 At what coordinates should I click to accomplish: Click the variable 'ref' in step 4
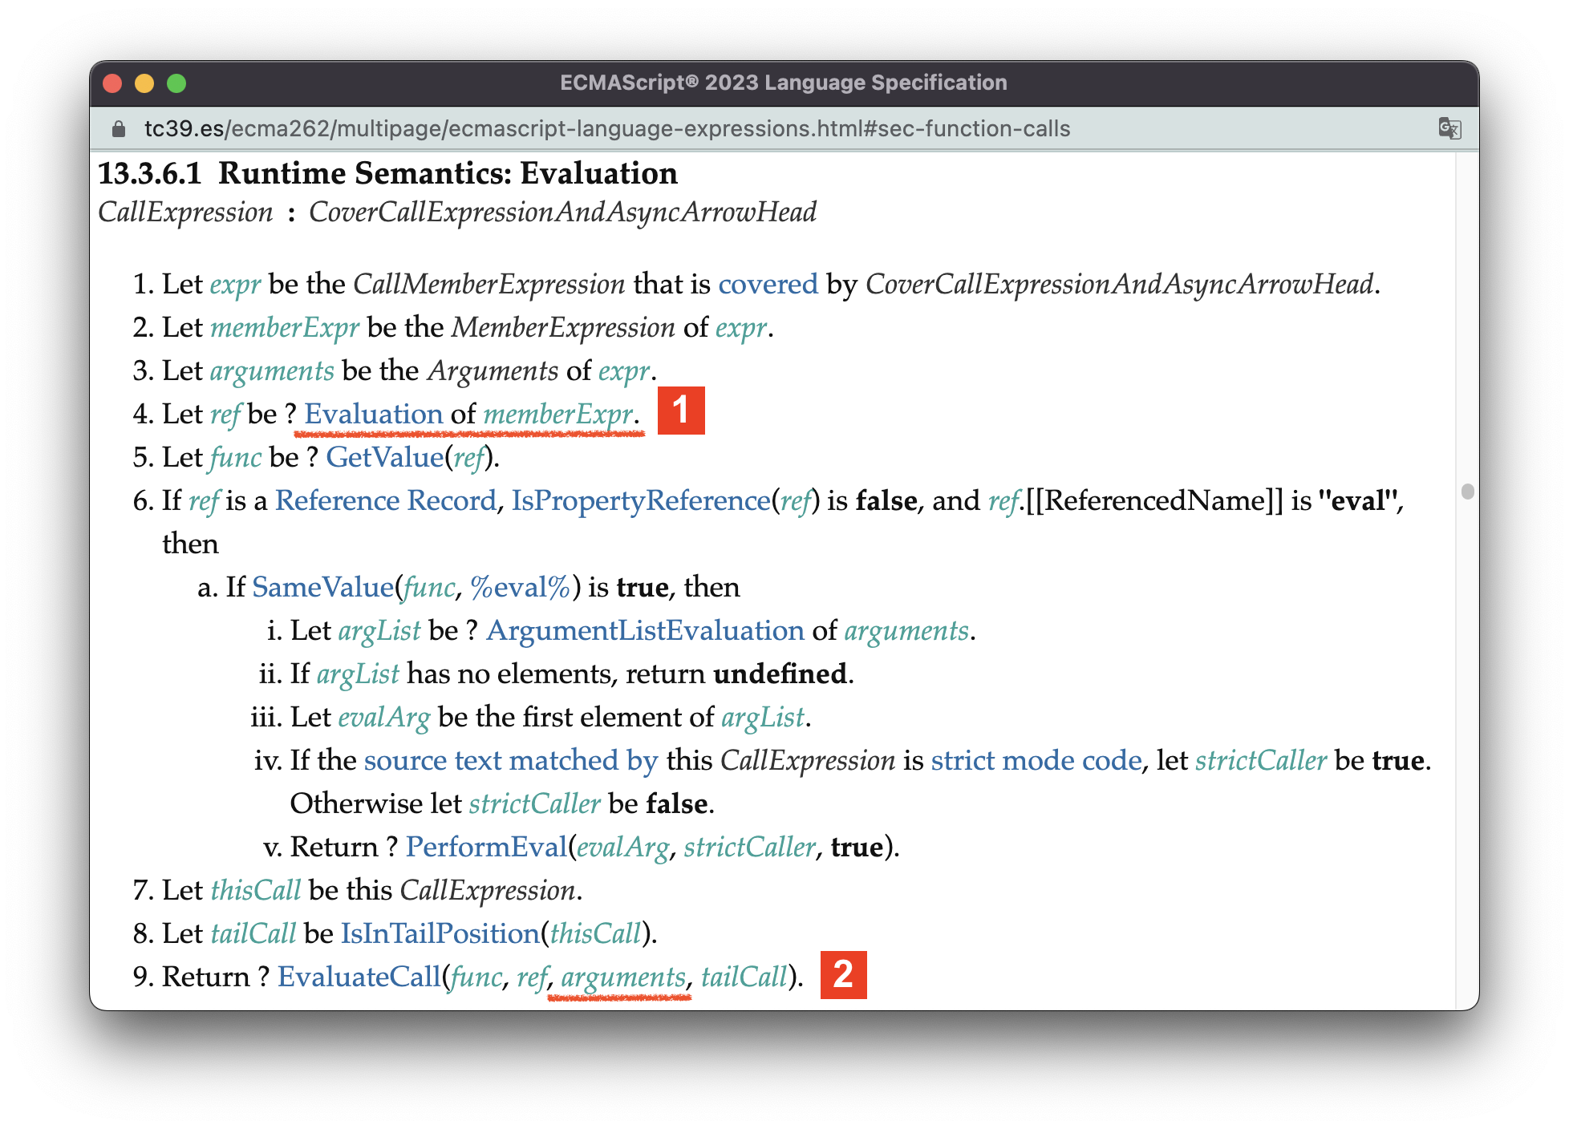tap(225, 414)
